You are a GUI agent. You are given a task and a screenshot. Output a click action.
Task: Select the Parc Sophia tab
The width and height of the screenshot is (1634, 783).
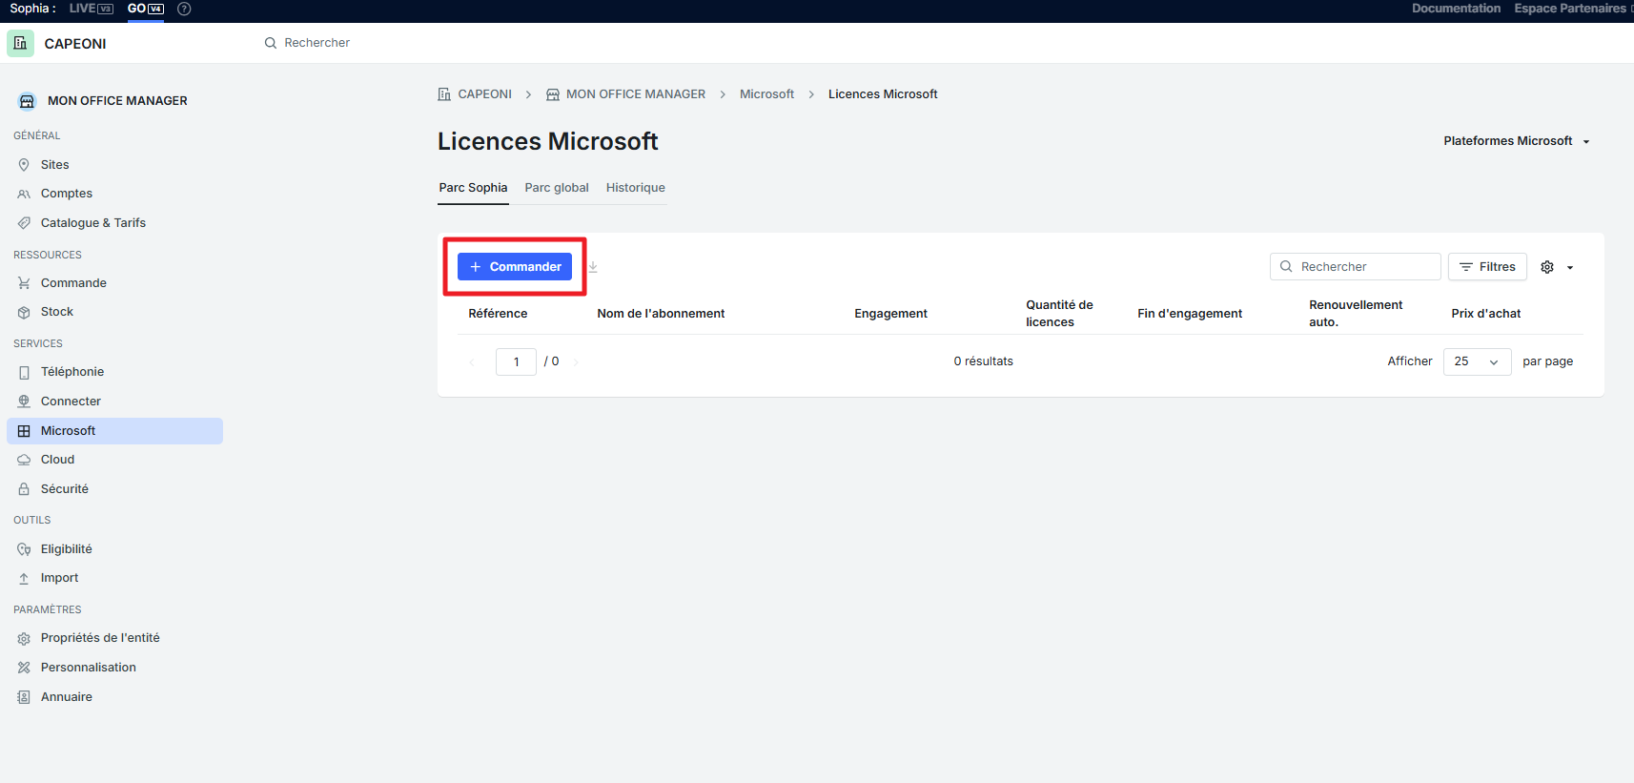pos(473,188)
